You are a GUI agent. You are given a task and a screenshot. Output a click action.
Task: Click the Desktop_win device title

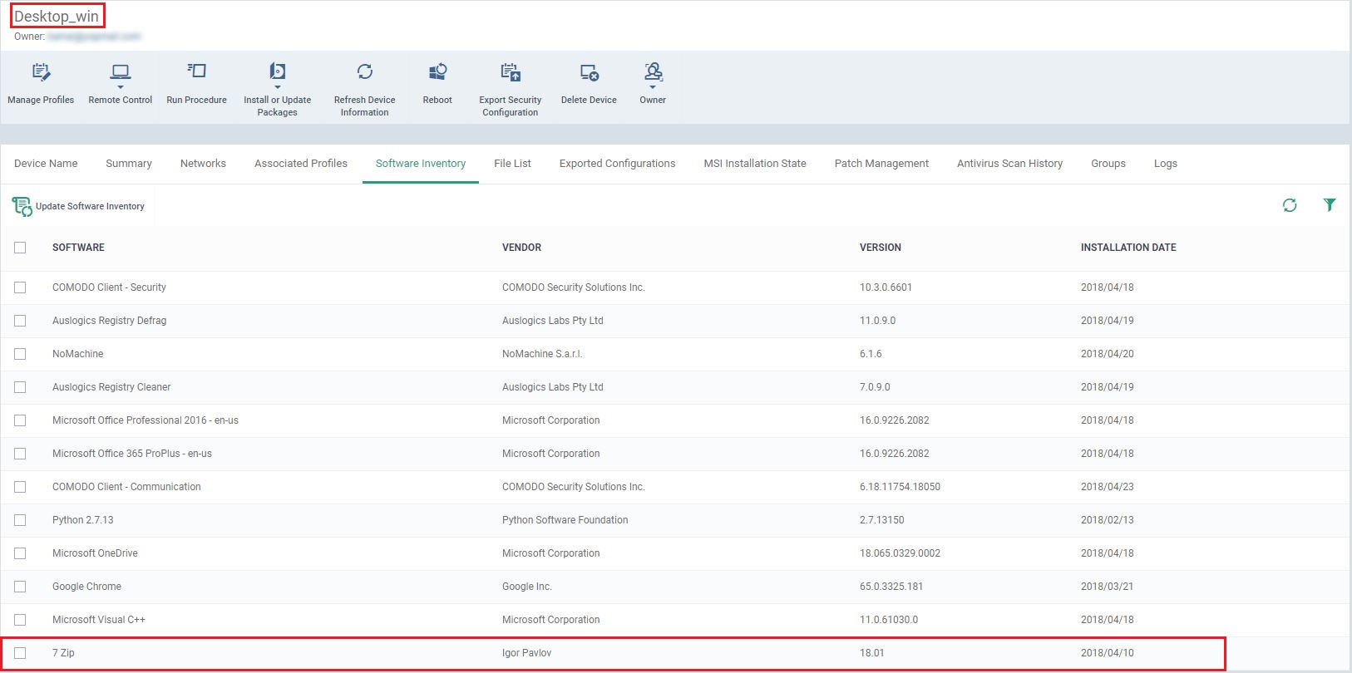[57, 16]
